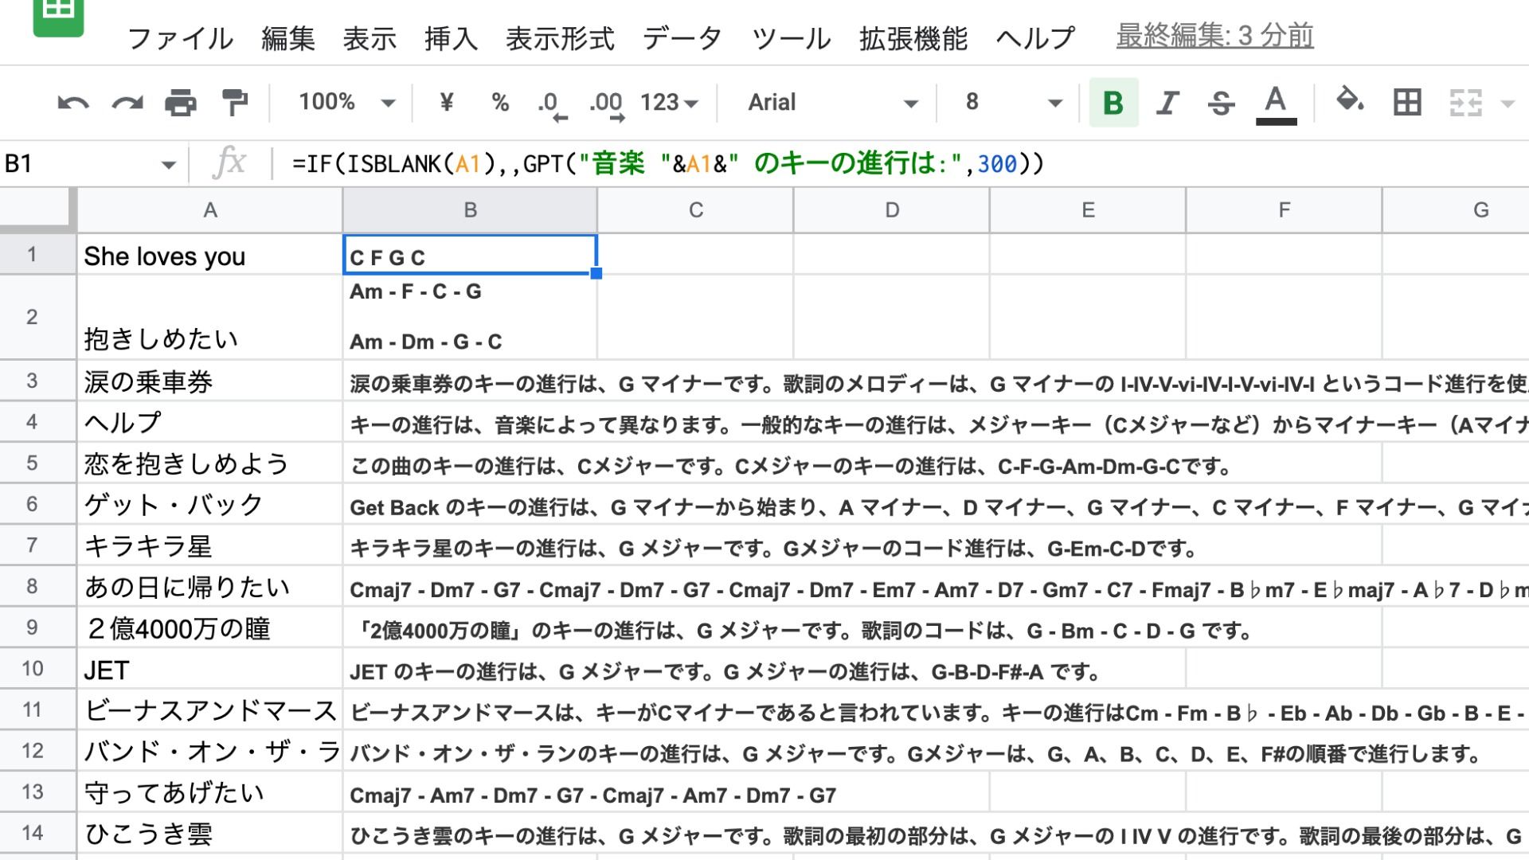Viewport: 1529px width, 860px height.
Task: Select column C header
Action: tap(695, 210)
